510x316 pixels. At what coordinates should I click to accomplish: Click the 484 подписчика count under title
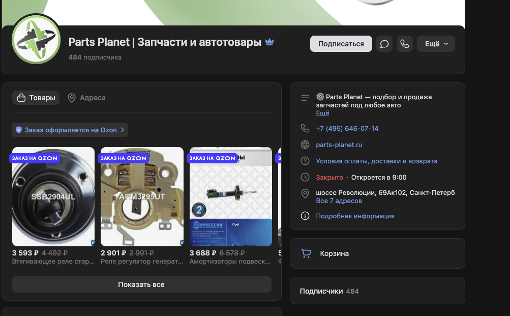pyautogui.click(x=95, y=58)
